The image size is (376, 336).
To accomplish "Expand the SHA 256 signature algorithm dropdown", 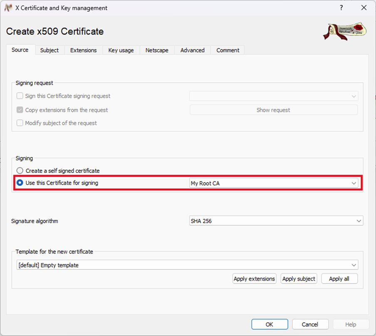I will pyautogui.click(x=276, y=221).
